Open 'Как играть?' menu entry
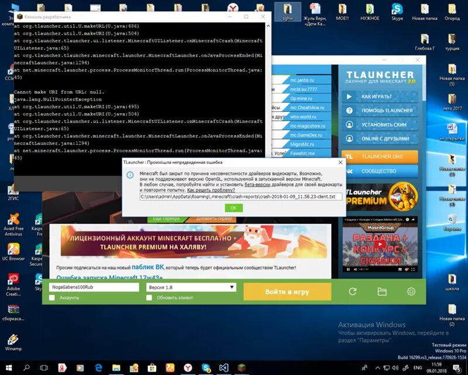Screen dimensions: 468x375 click(x=380, y=97)
